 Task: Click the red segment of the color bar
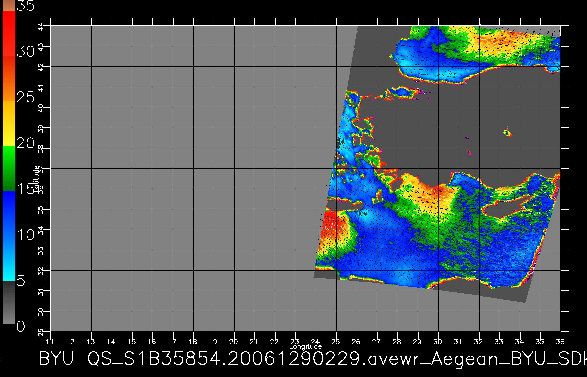pos(9,34)
